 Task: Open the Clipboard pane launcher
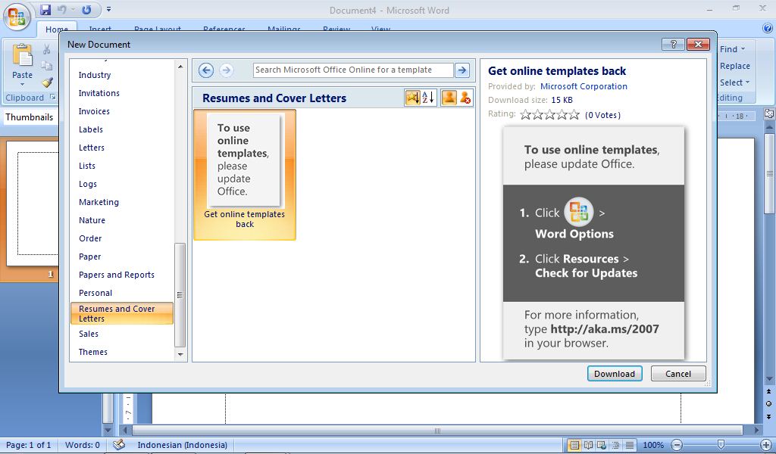(52, 98)
